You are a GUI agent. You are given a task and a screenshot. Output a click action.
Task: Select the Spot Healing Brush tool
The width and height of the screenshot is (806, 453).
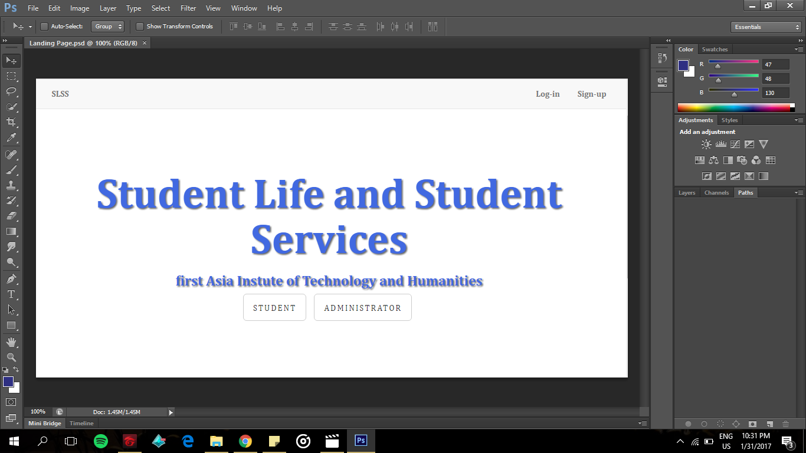coord(11,155)
